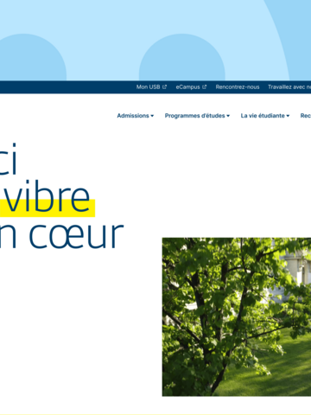
Task: Expand the Programmes d'études menu
Action: 197,116
